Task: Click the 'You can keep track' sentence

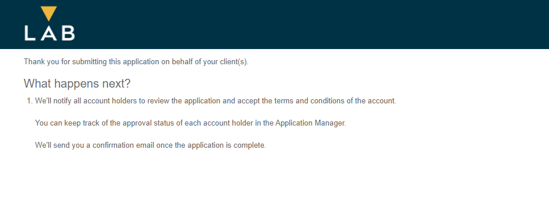Action: 190,123
